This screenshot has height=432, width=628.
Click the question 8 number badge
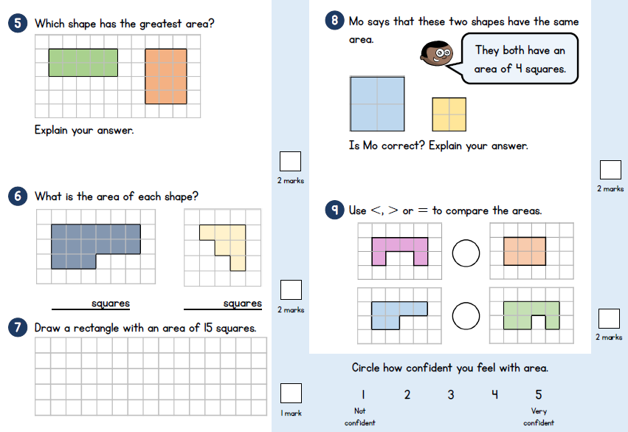pos(334,21)
